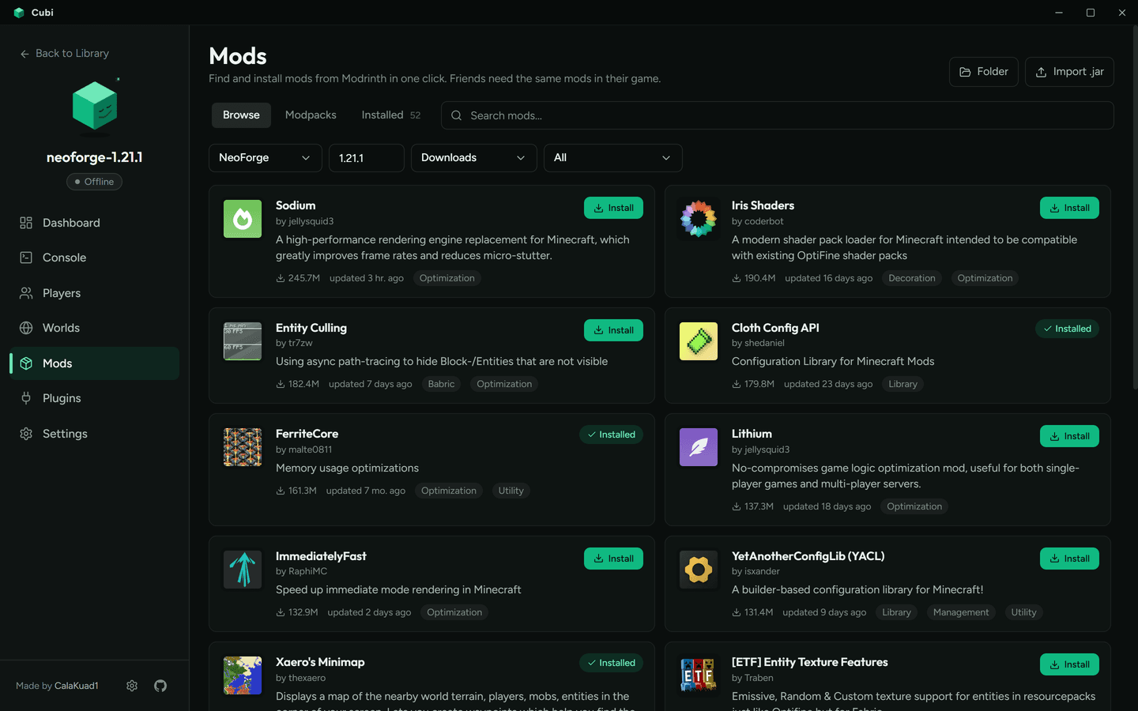Click the ETF Entity Texture Features icon

pyautogui.click(x=699, y=675)
